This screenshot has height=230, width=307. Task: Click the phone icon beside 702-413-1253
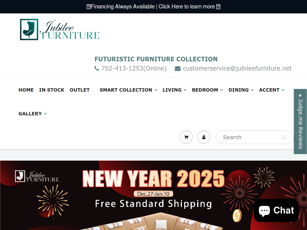pyautogui.click(x=97, y=69)
